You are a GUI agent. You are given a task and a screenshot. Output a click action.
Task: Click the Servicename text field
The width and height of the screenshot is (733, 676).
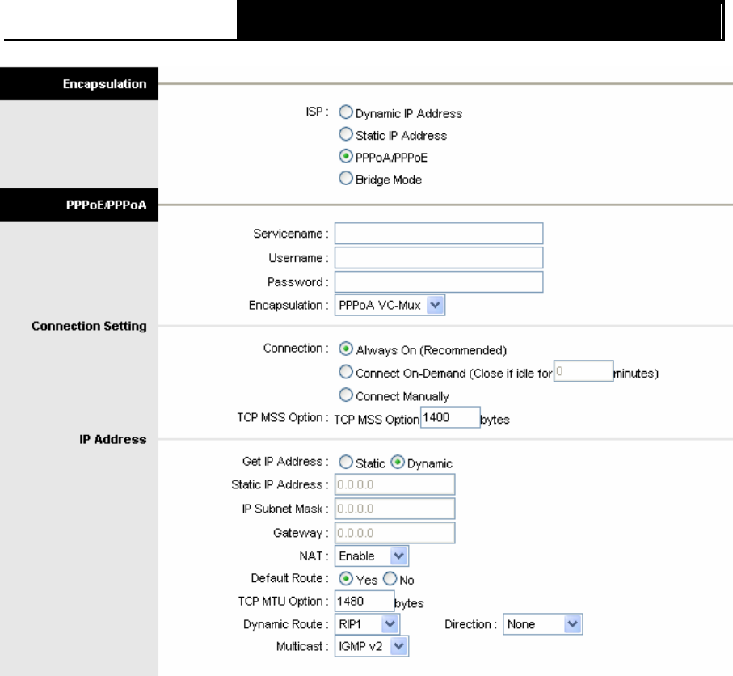point(439,234)
